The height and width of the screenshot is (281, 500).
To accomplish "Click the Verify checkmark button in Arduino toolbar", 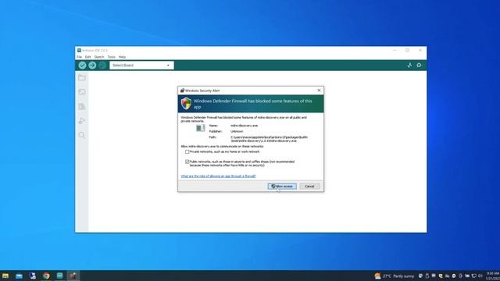I will pyautogui.click(x=82, y=66).
